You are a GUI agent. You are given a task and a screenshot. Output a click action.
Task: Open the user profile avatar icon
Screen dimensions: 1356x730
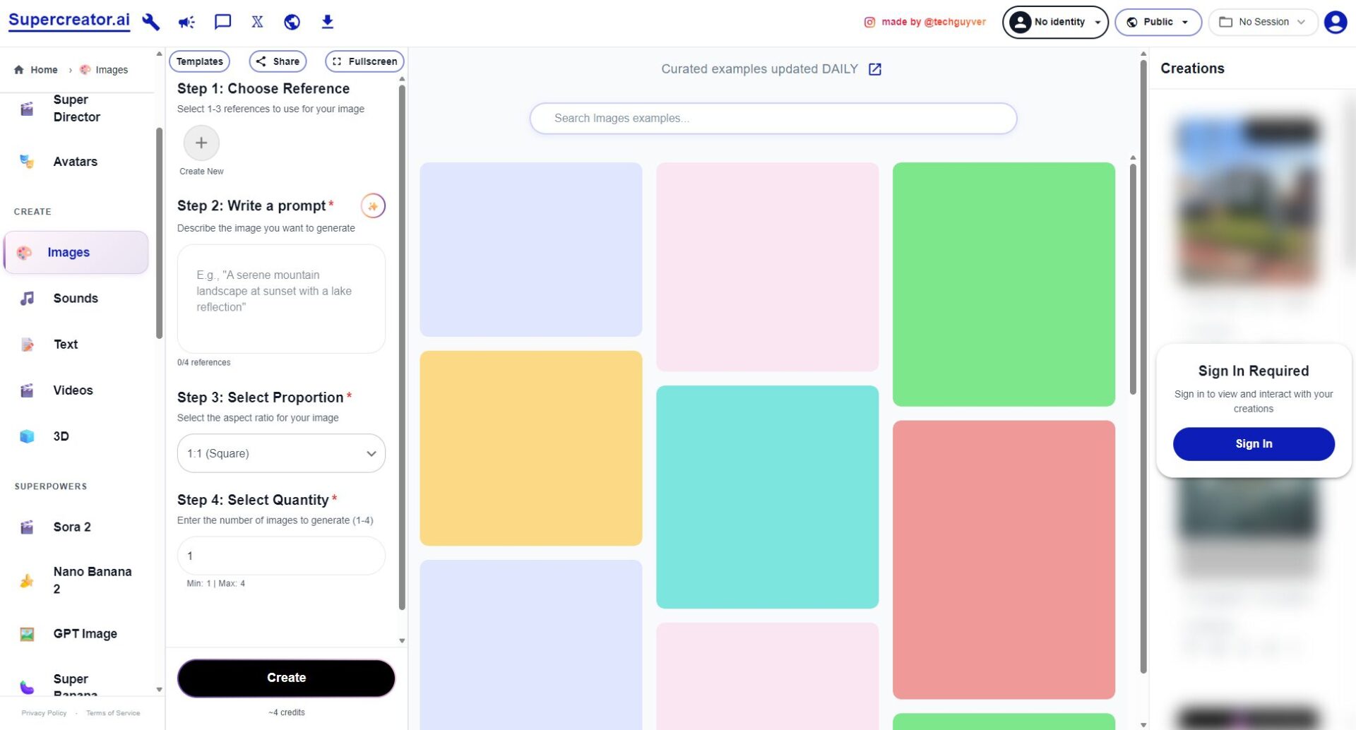(1335, 22)
